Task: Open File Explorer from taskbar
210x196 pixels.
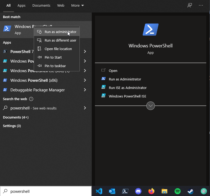Action: pyautogui.click(x=164, y=191)
